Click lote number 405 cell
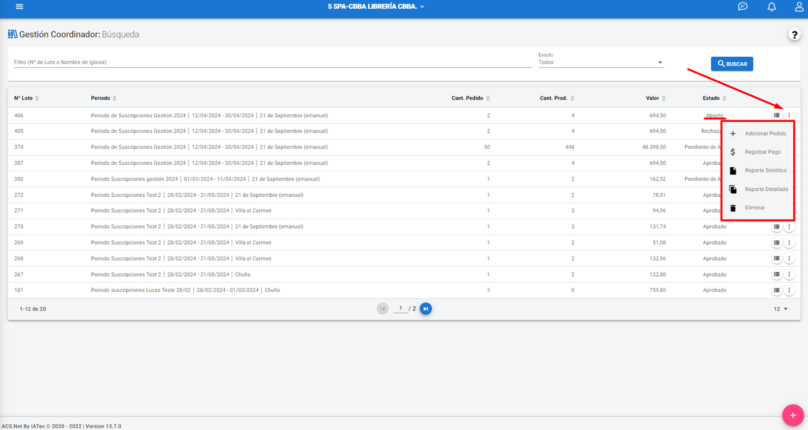 pos(19,131)
